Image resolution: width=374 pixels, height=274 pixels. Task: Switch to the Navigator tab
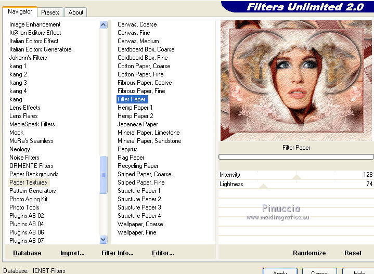pos(20,11)
